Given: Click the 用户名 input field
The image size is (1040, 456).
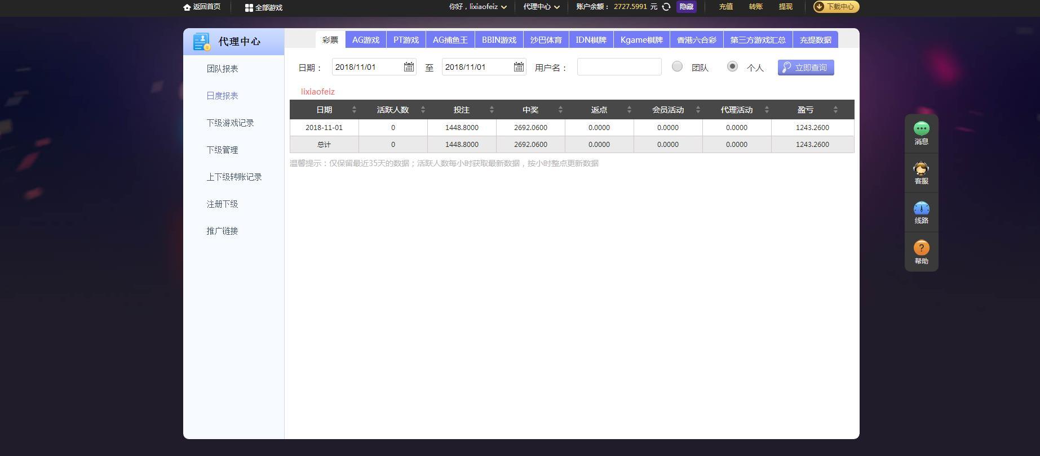Looking at the screenshot, I should [619, 67].
